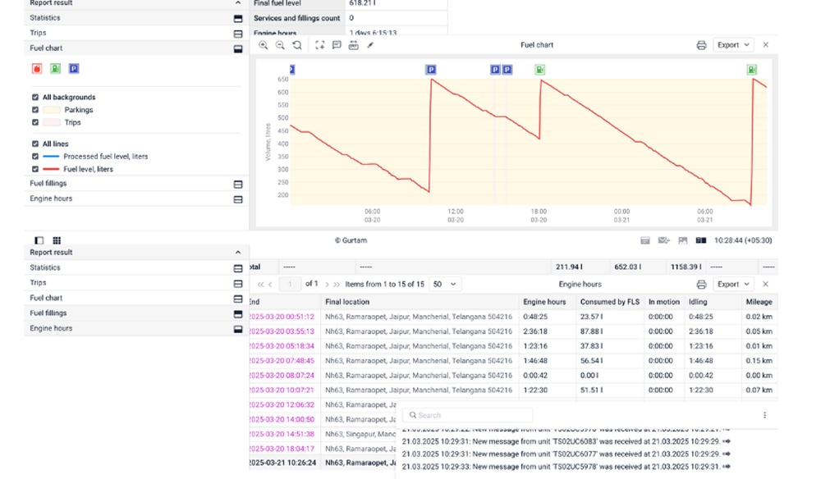
Task: Disable the Processed fuel level line checkbox
Action: 34,156
